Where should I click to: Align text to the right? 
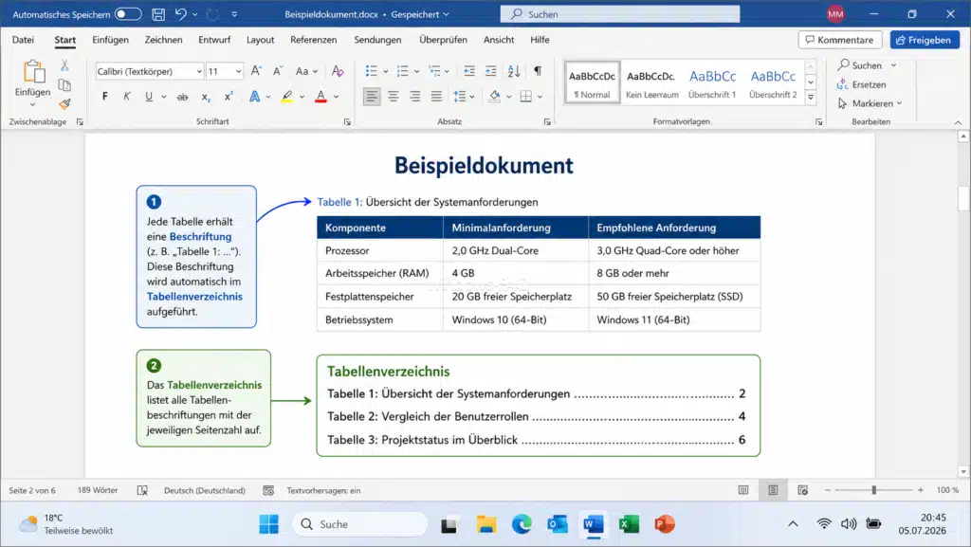click(x=415, y=97)
